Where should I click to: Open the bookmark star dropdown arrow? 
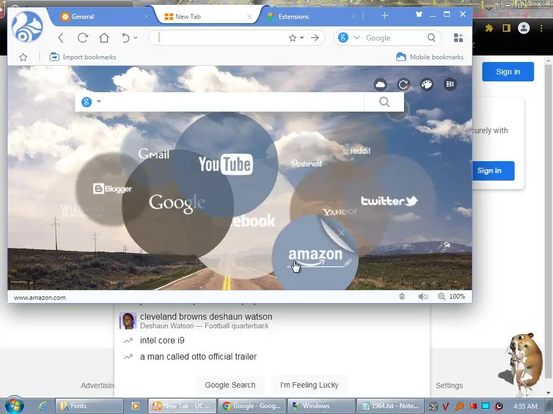(302, 38)
